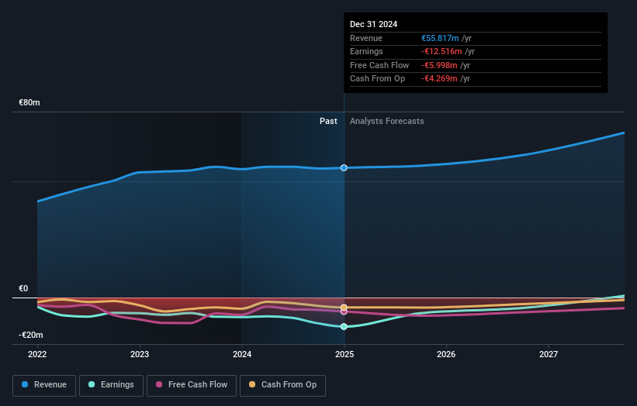This screenshot has height=406, width=637.
Task: Toggle the Revenue legend button
Action: coord(44,385)
